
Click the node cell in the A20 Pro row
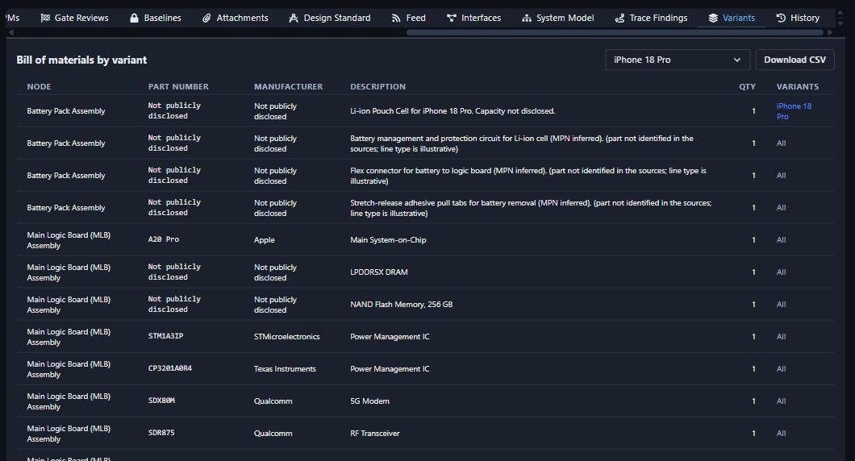69,239
